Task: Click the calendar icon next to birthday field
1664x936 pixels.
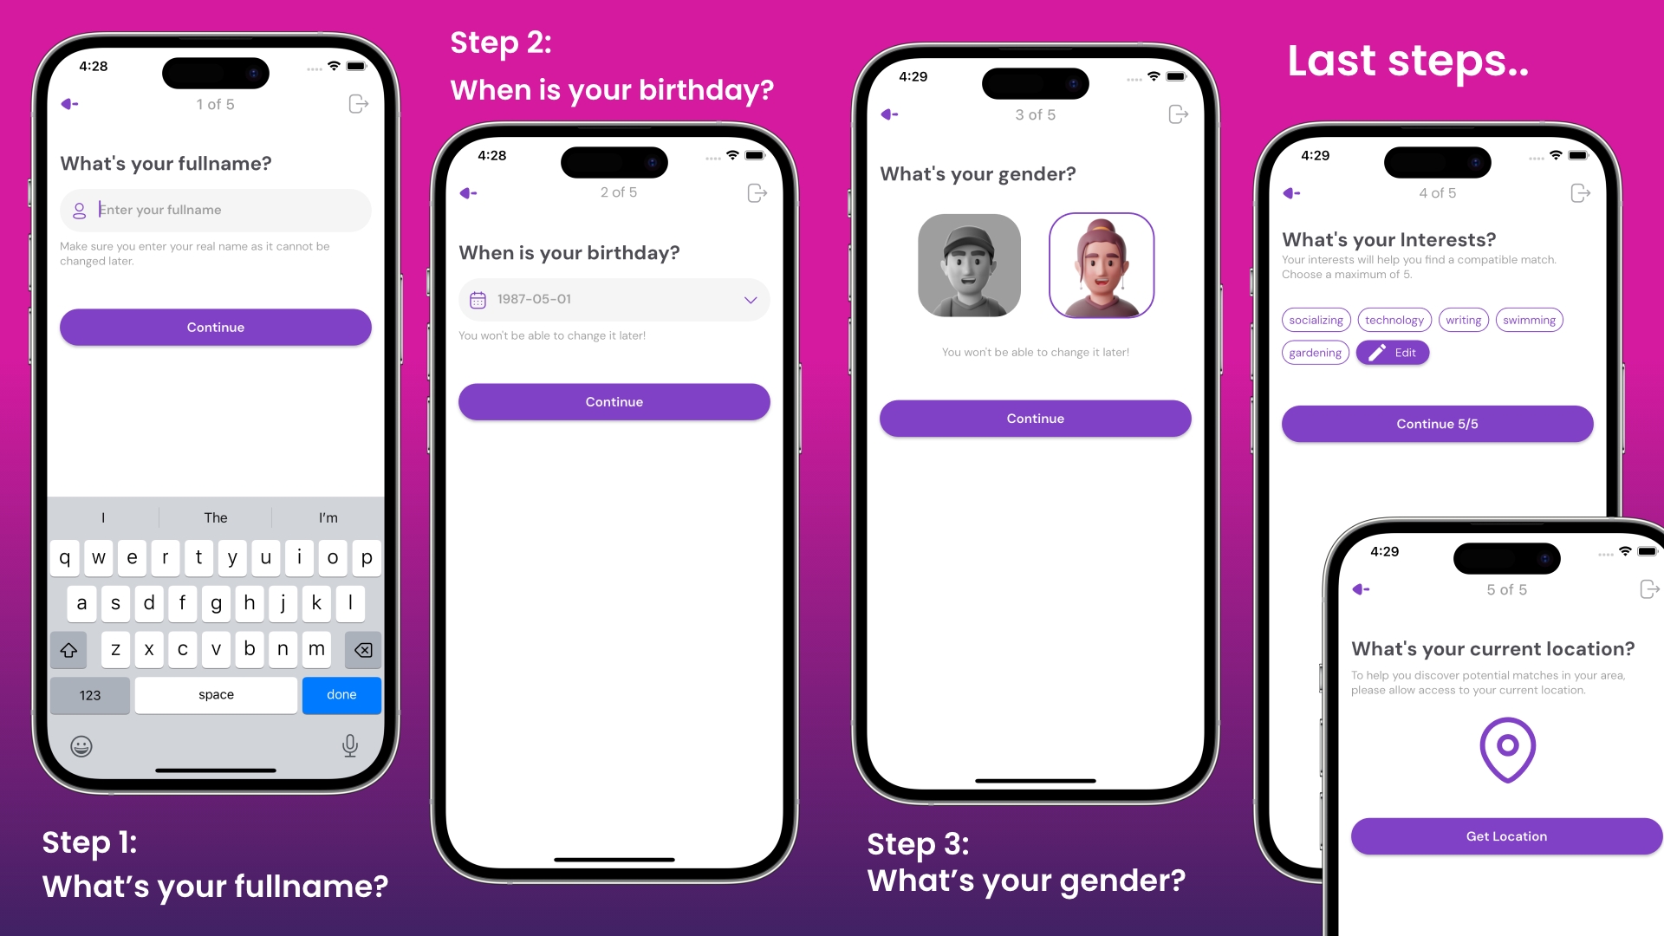Action: (478, 298)
